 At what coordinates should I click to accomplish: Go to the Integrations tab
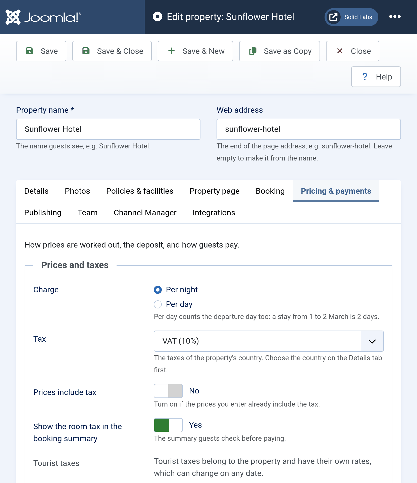point(214,213)
